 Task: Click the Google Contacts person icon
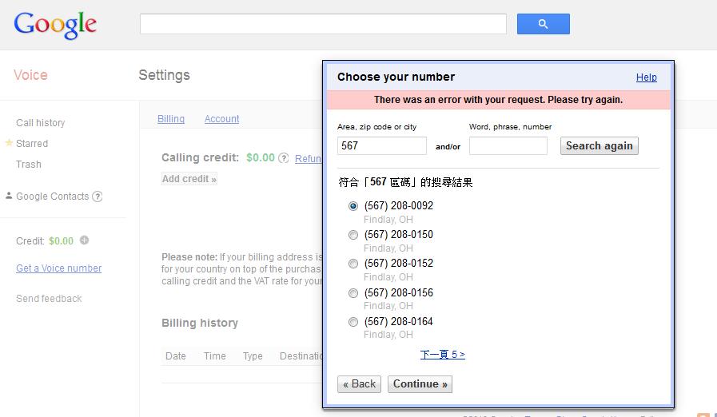[9, 196]
